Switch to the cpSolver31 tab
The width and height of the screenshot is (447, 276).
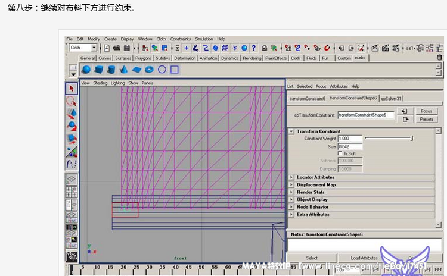(391, 98)
